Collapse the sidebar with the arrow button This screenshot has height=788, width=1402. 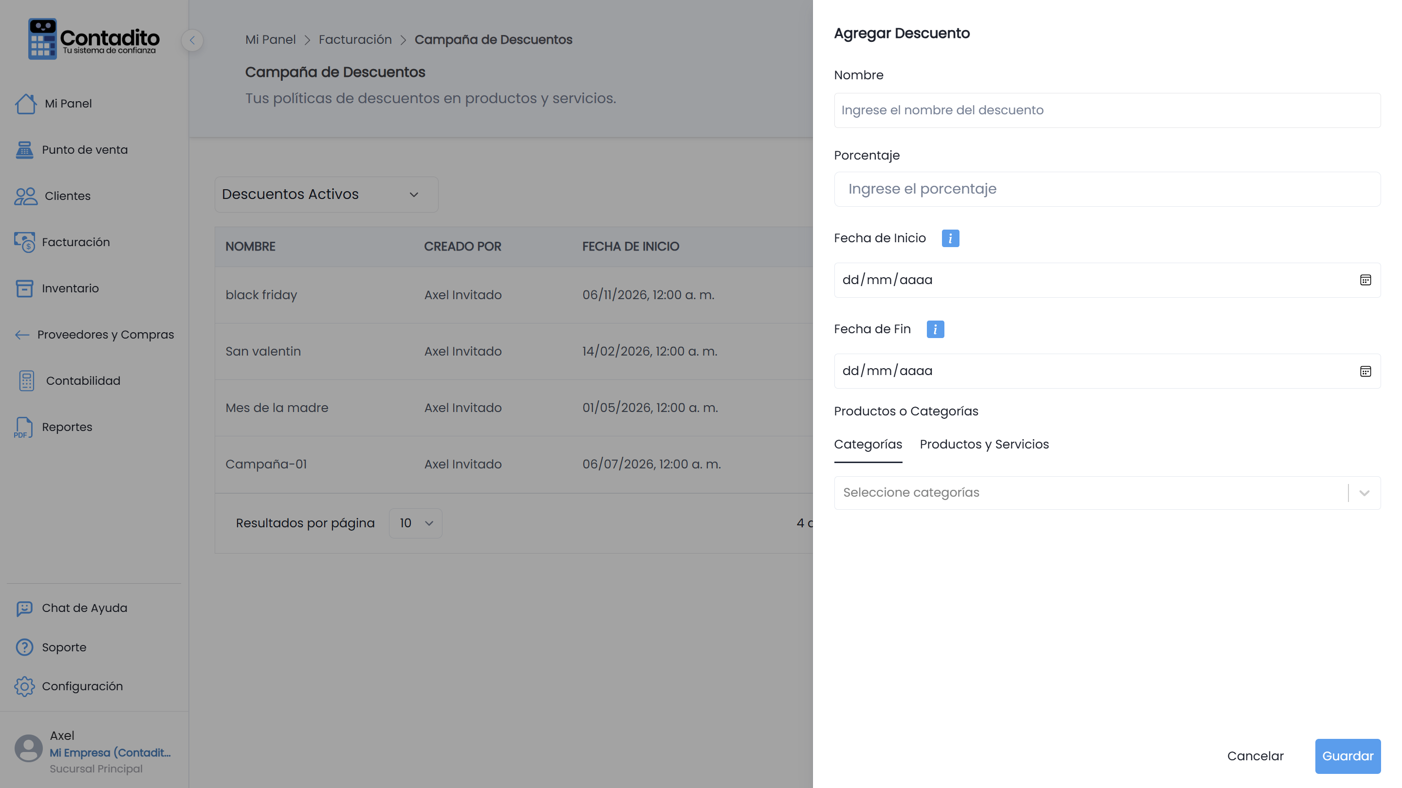pos(192,40)
